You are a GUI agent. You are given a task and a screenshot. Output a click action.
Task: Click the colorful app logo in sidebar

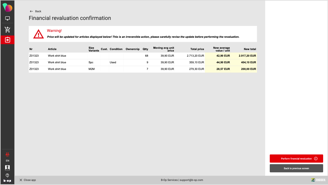7,8
